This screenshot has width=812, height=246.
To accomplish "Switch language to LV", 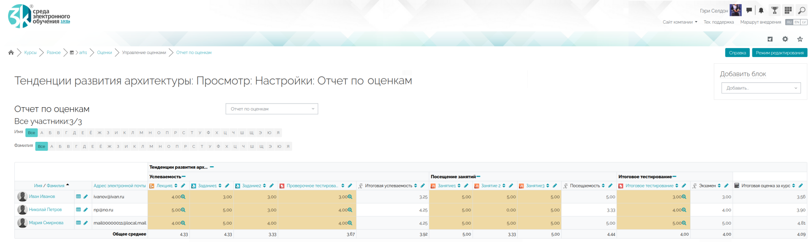I will pos(804,22).
